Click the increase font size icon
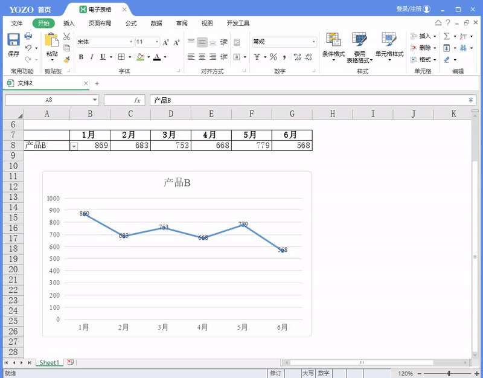 (166, 42)
